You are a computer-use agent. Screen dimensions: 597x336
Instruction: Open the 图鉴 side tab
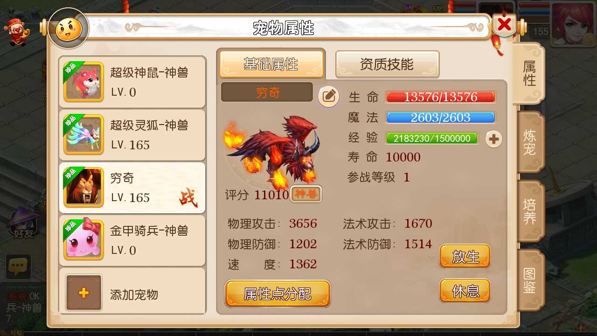530,280
